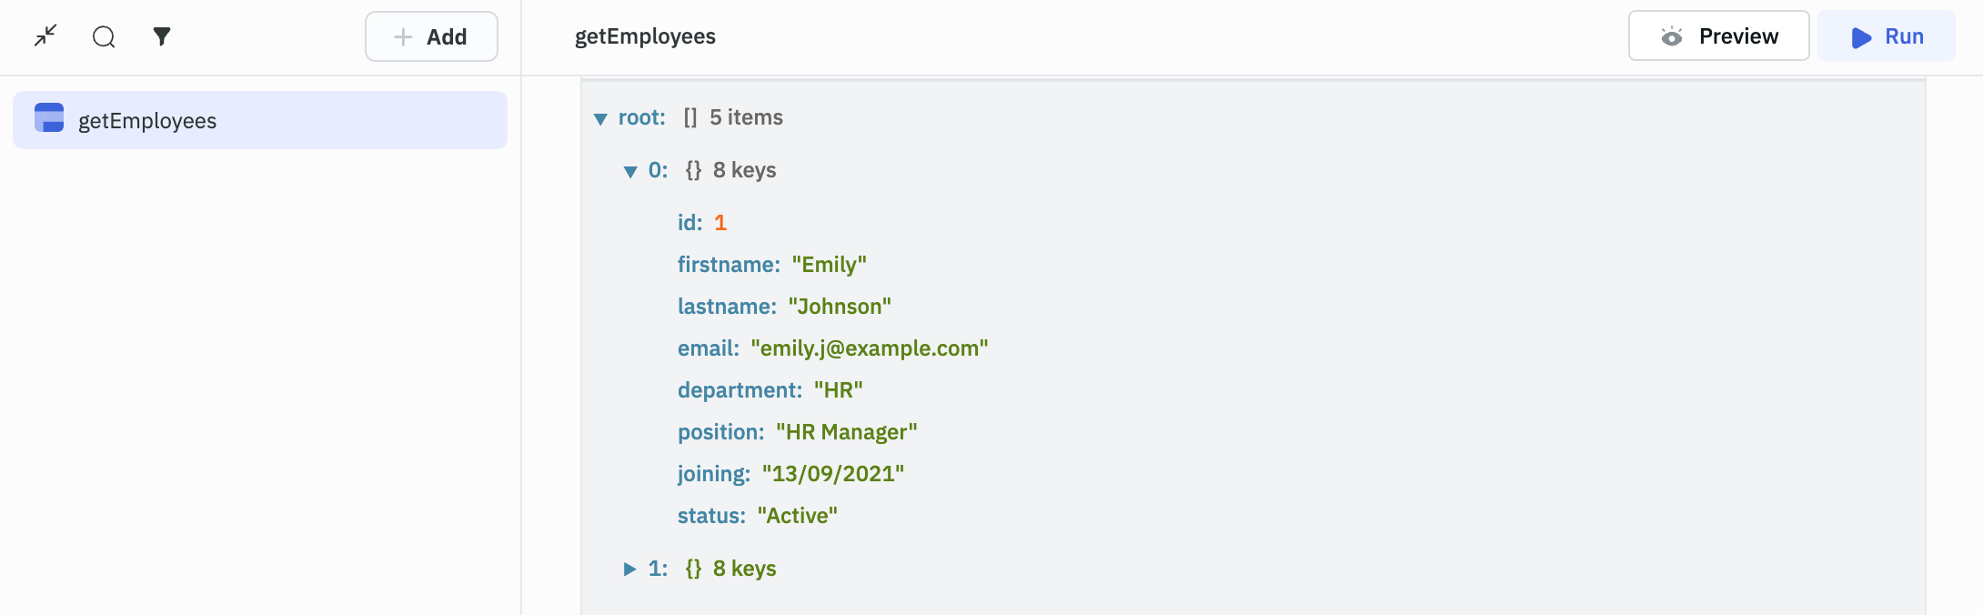Viewport: 1983px width, 615px height.
Task: Click the department value "HR"
Action: [838, 390]
